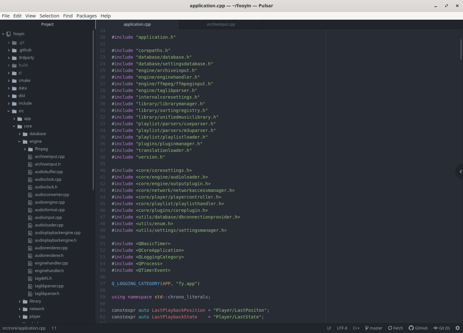Click the taglibparser.h file icon

(30, 294)
